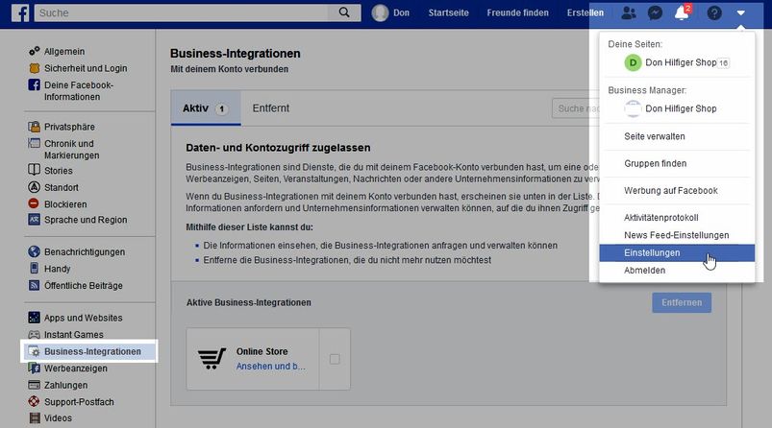Click the Videos film icon
Screen dimensions: 772x428
coord(34,418)
